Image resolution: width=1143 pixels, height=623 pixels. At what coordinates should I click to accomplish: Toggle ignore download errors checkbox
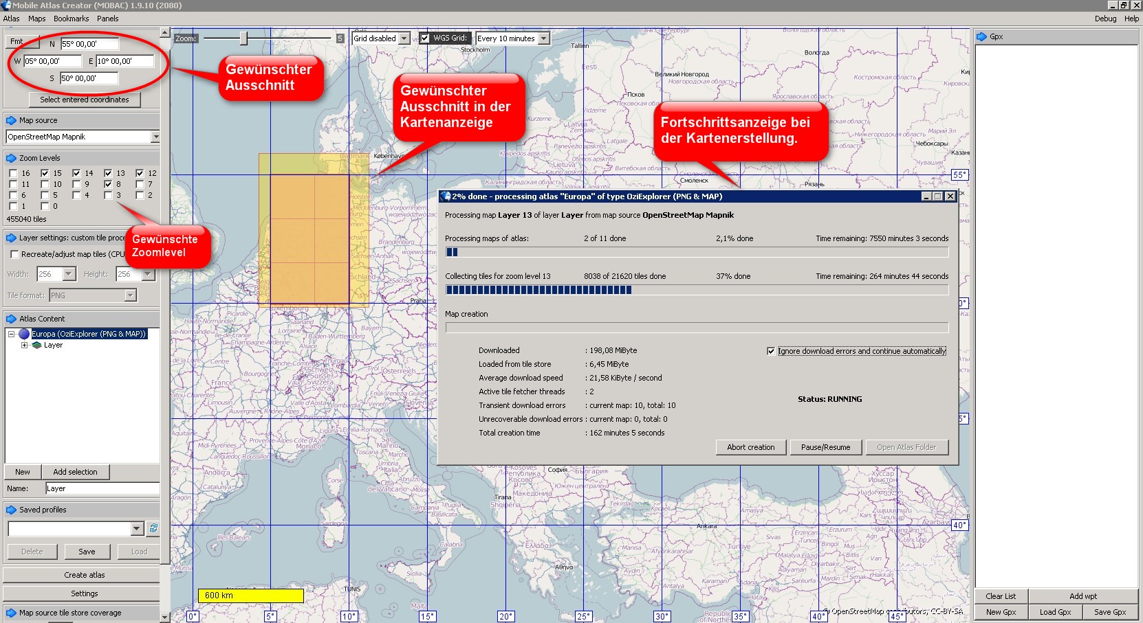[x=771, y=351]
